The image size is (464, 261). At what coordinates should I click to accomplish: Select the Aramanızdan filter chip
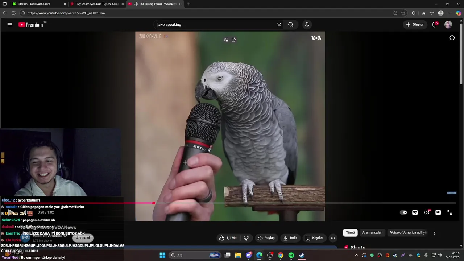(372, 233)
